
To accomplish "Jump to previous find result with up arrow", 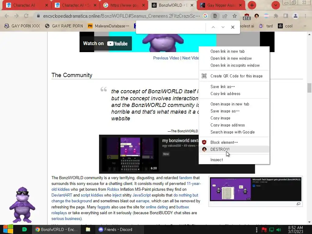I will [213, 27].
